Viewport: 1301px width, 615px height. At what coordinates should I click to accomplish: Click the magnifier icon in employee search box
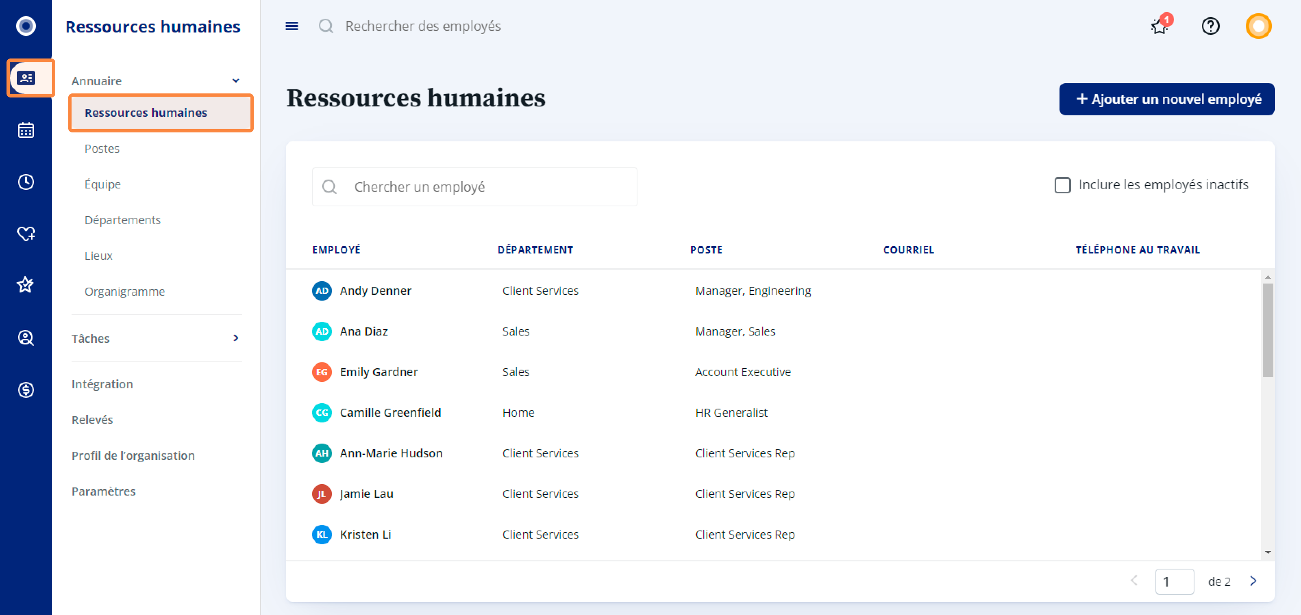329,187
